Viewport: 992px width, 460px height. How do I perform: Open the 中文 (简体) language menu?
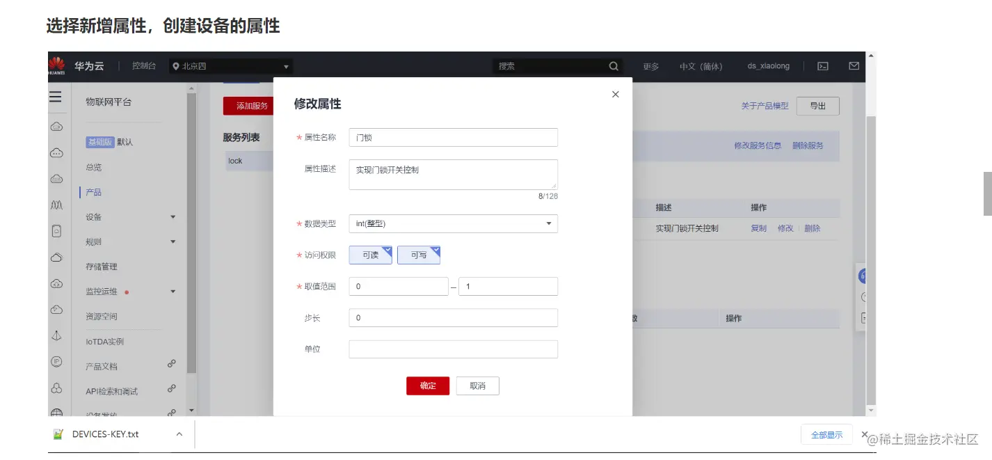tap(701, 66)
